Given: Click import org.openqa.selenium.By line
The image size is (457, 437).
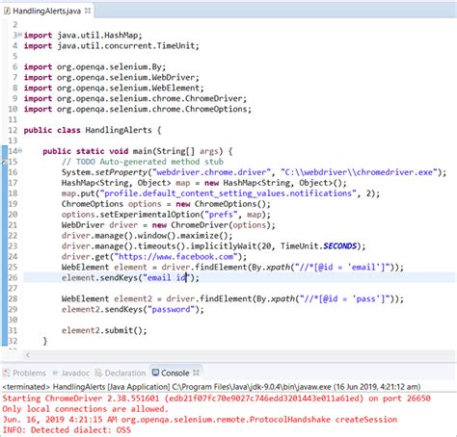Looking at the screenshot, I should click(x=94, y=66).
